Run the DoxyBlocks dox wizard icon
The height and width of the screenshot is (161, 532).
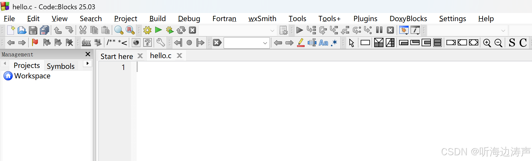pos(86,43)
